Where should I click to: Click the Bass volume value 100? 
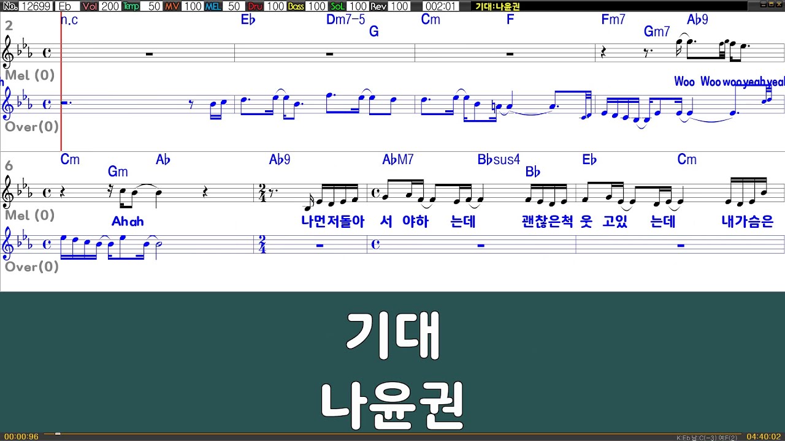[316, 6]
